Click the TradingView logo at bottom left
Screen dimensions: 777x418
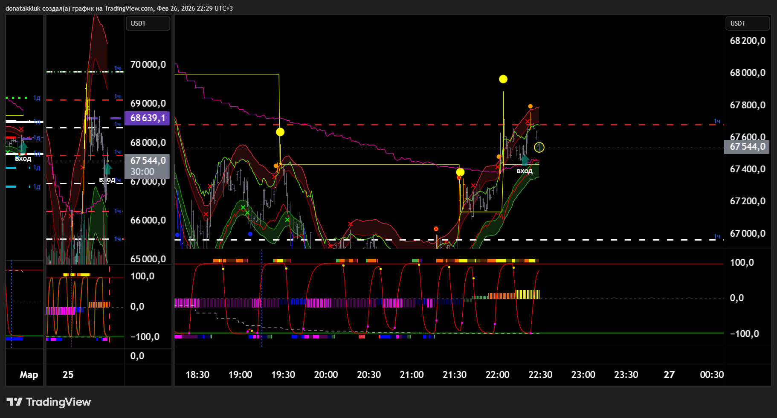(x=49, y=402)
